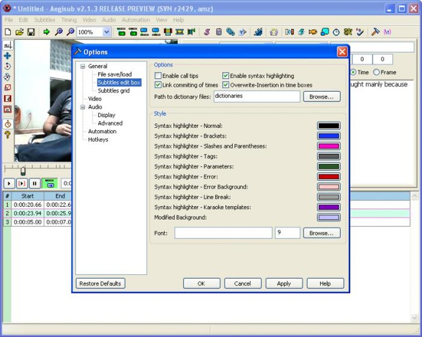Select the Frame radio button
Viewport: 422px width, 337px height.
coord(376,72)
